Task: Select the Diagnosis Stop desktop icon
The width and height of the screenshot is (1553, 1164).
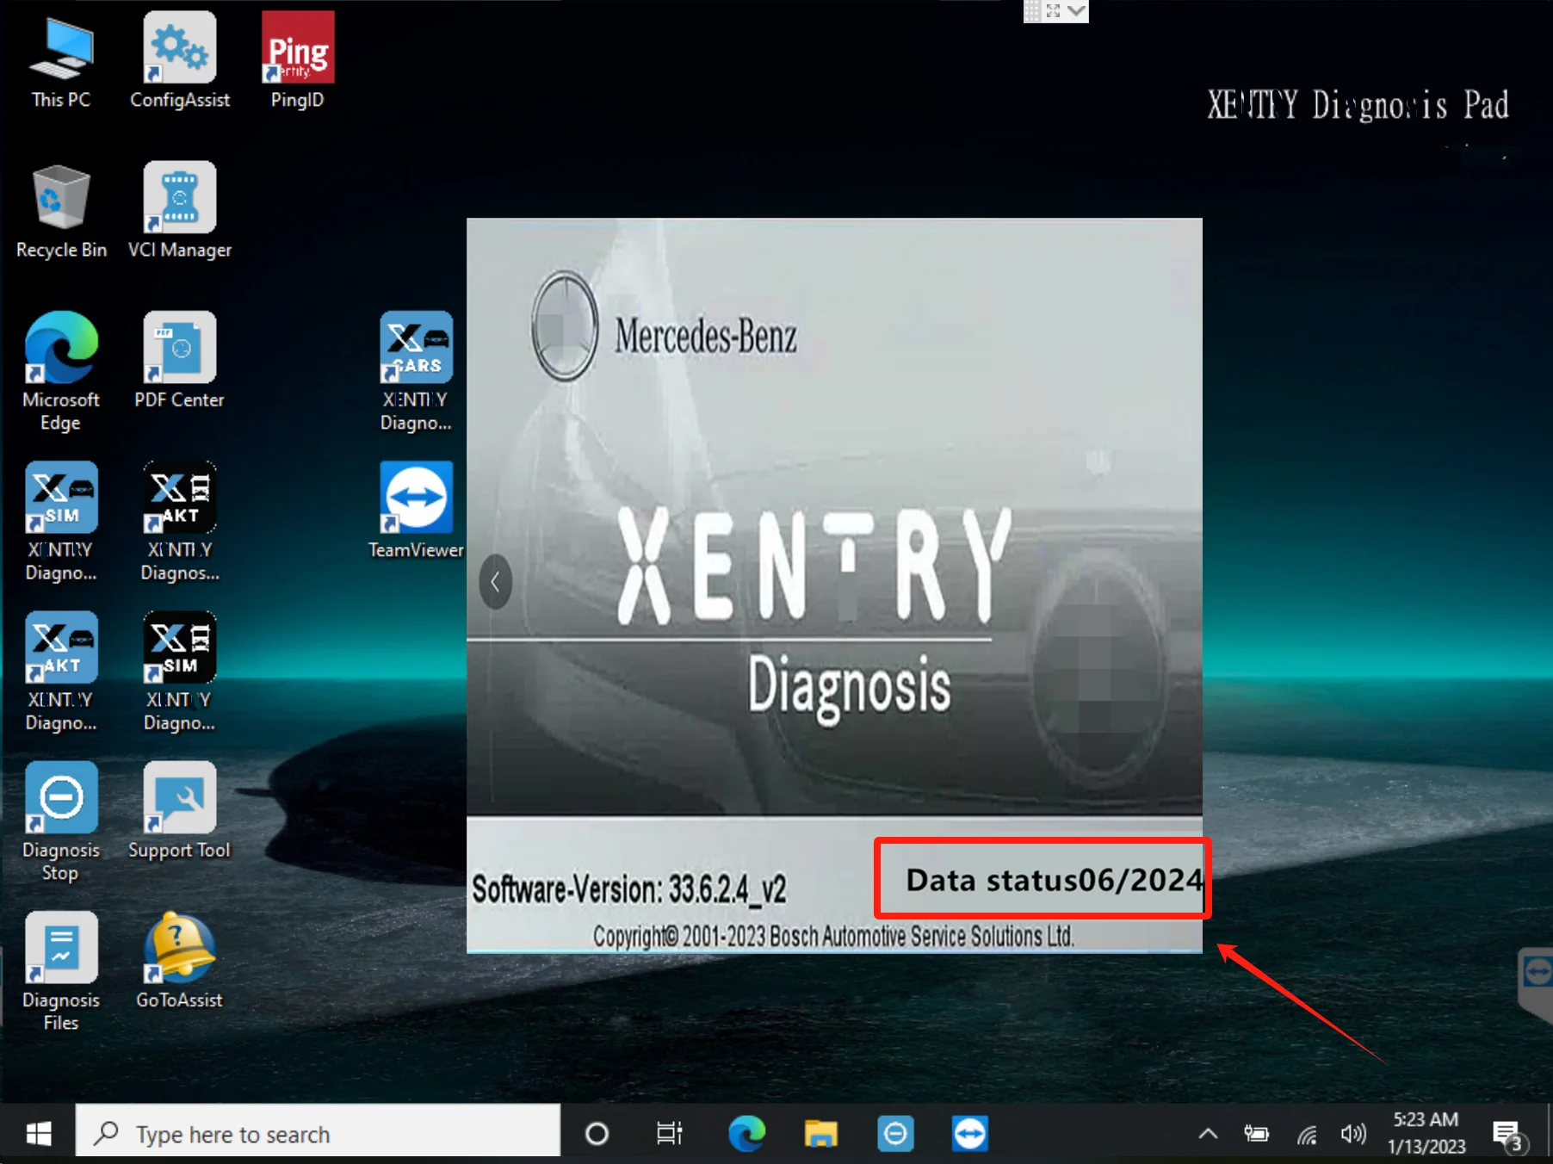Action: tap(61, 821)
